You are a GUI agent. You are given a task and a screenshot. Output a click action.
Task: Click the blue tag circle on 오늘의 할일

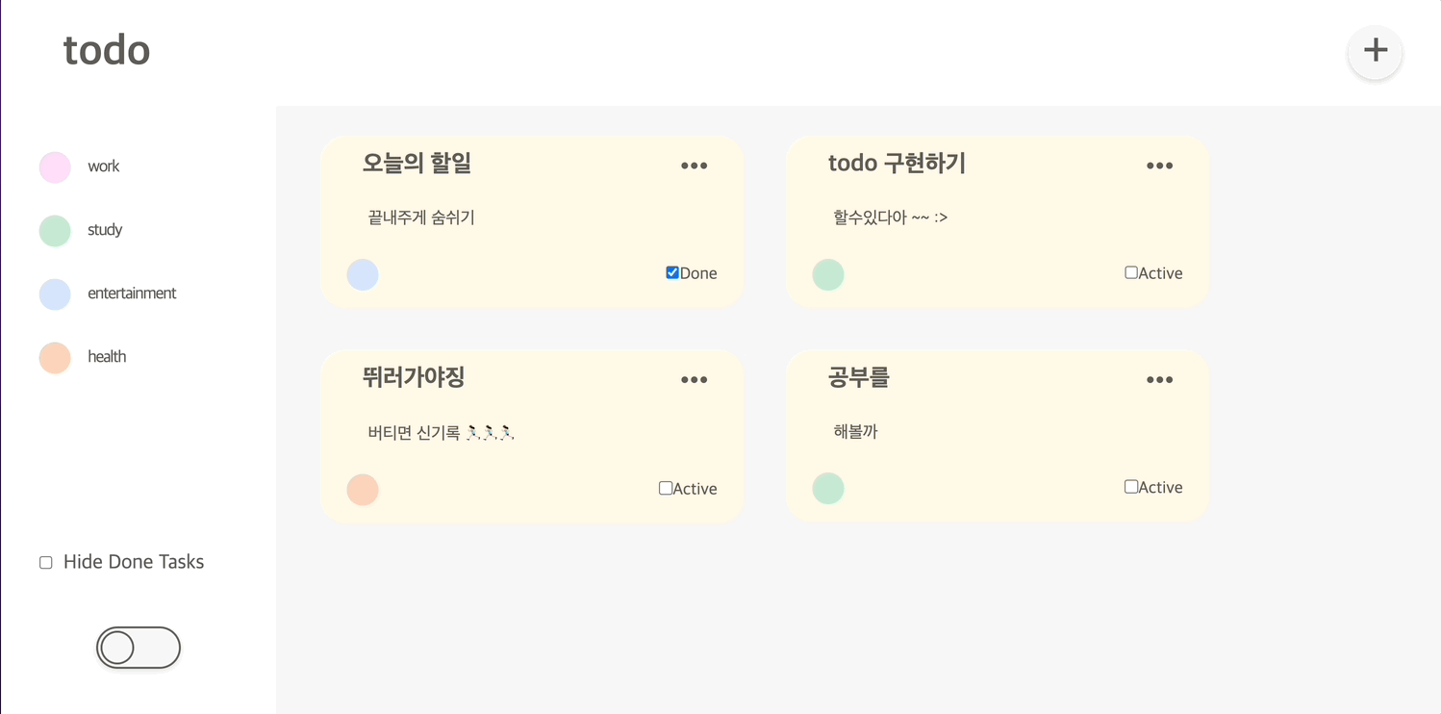pyautogui.click(x=363, y=274)
